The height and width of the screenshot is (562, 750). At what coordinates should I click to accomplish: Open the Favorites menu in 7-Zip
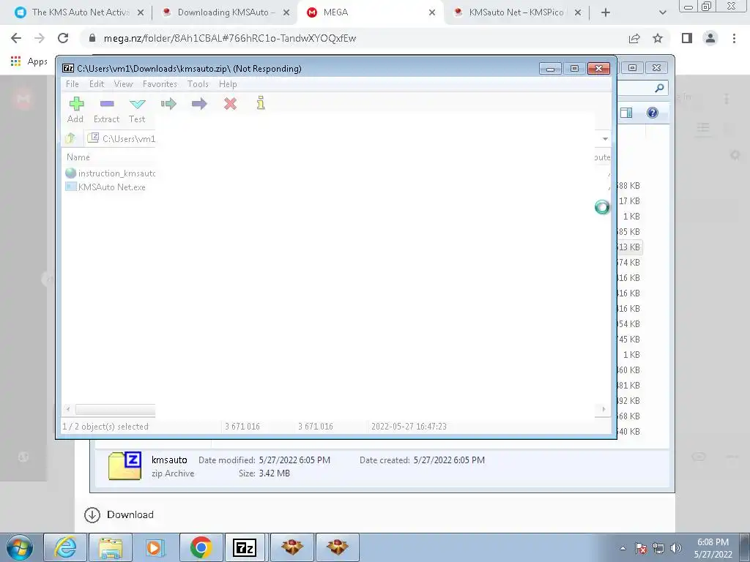(x=160, y=84)
